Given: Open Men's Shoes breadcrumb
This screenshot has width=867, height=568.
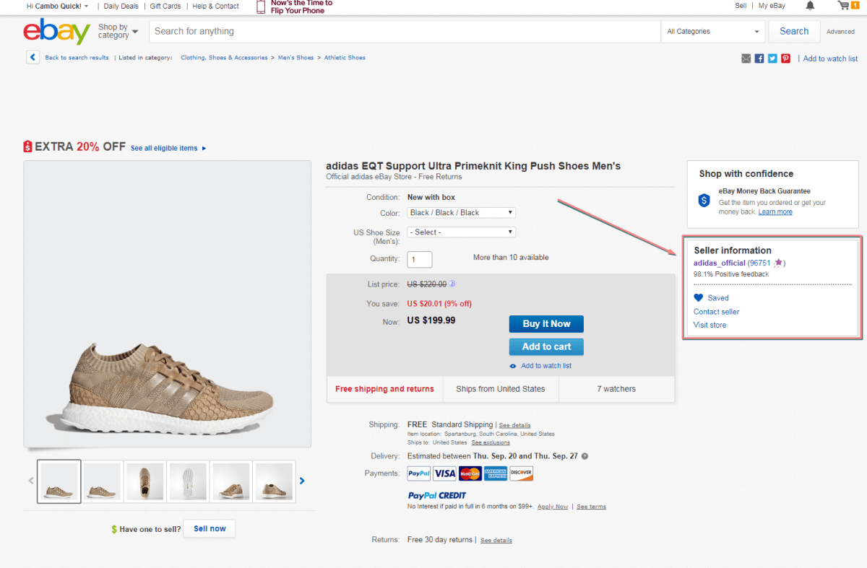Looking at the screenshot, I should click(296, 58).
